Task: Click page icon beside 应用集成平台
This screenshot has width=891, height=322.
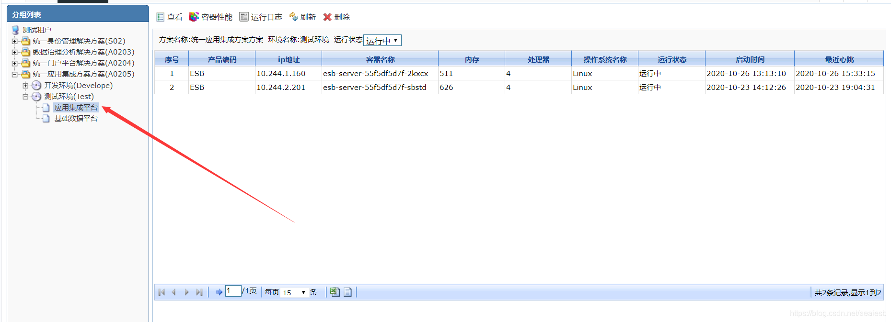Action: tap(46, 108)
